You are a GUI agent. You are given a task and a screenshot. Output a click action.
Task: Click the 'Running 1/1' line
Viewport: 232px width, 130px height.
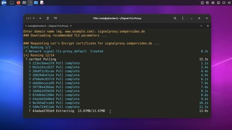click(x=37, y=47)
